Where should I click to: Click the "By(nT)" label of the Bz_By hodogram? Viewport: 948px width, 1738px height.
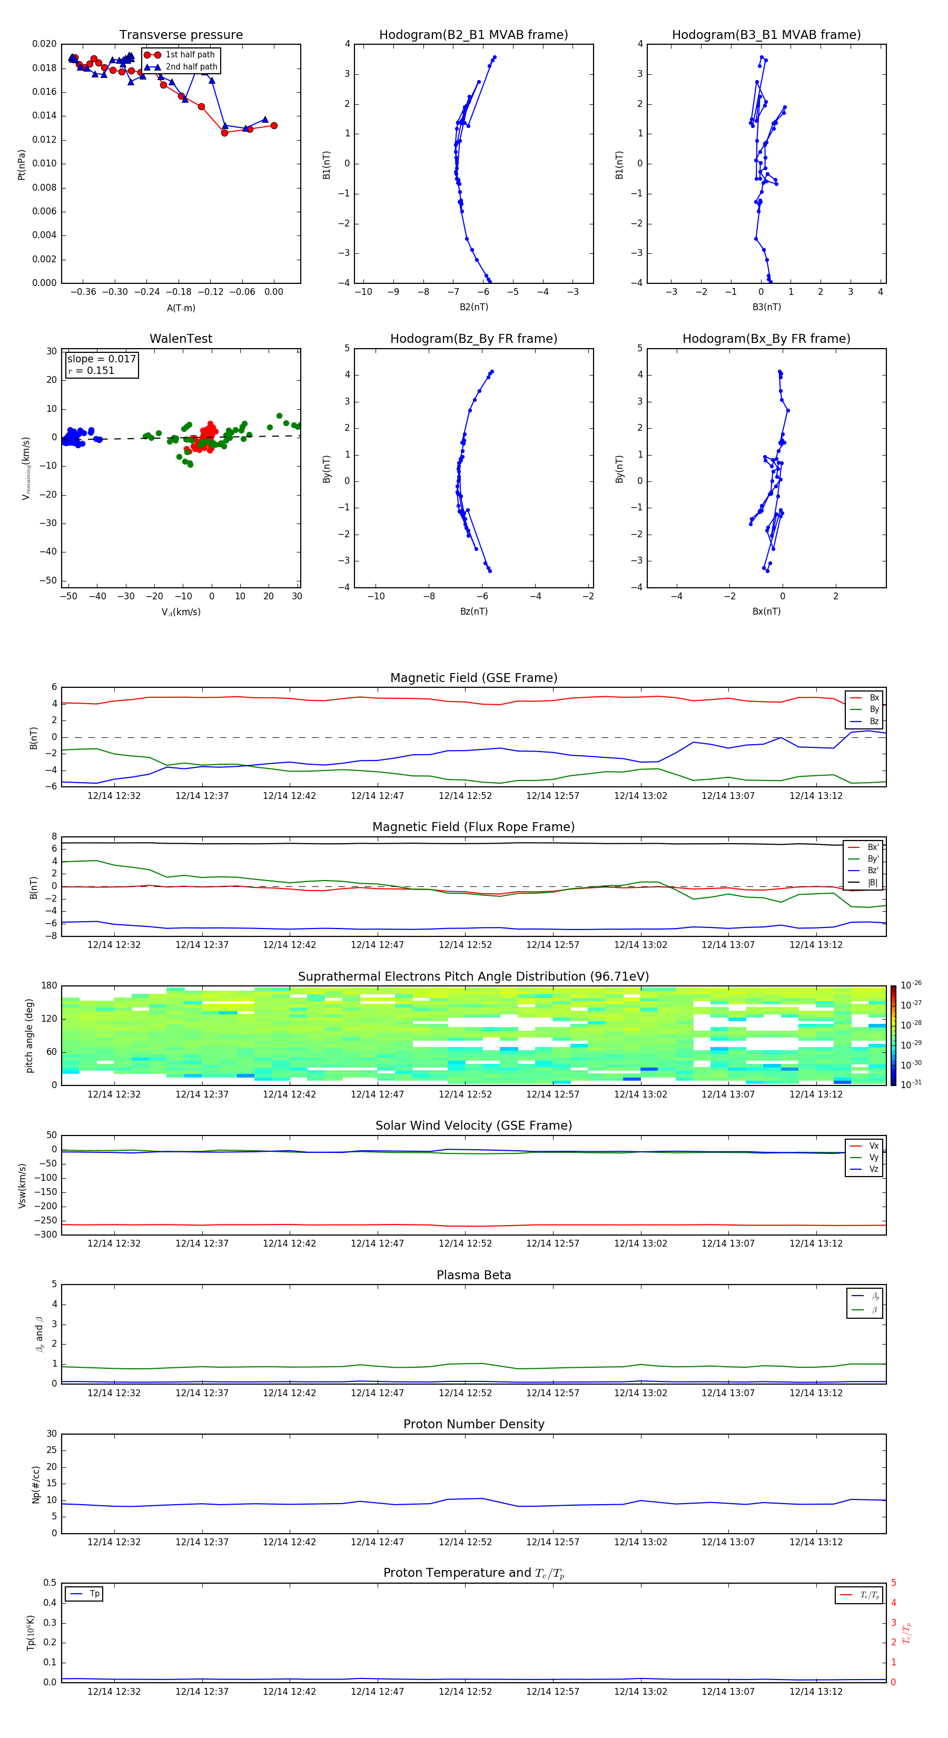(x=326, y=469)
